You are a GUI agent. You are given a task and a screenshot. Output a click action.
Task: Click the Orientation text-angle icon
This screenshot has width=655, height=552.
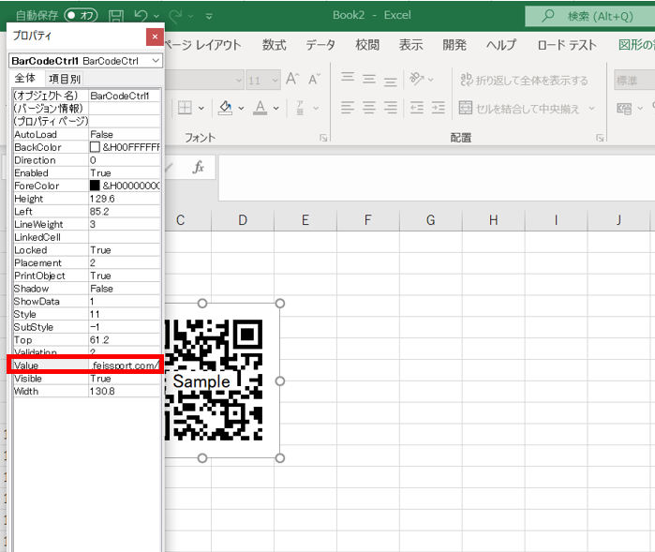tap(417, 78)
